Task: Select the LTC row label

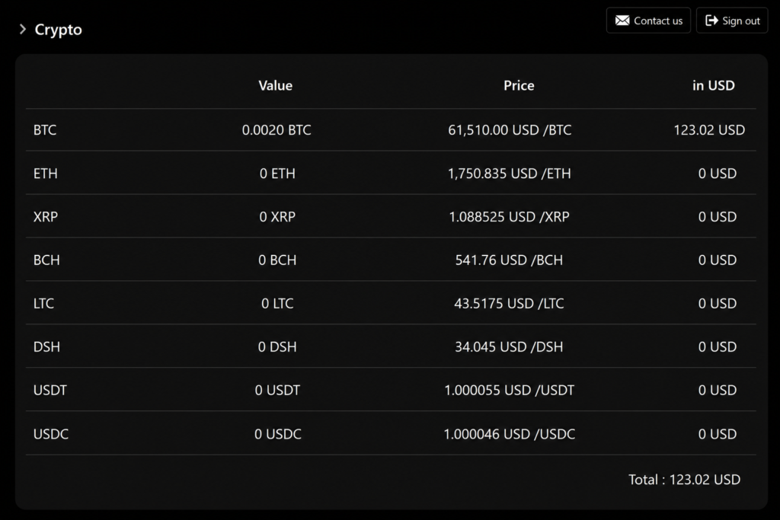Action: coord(43,303)
